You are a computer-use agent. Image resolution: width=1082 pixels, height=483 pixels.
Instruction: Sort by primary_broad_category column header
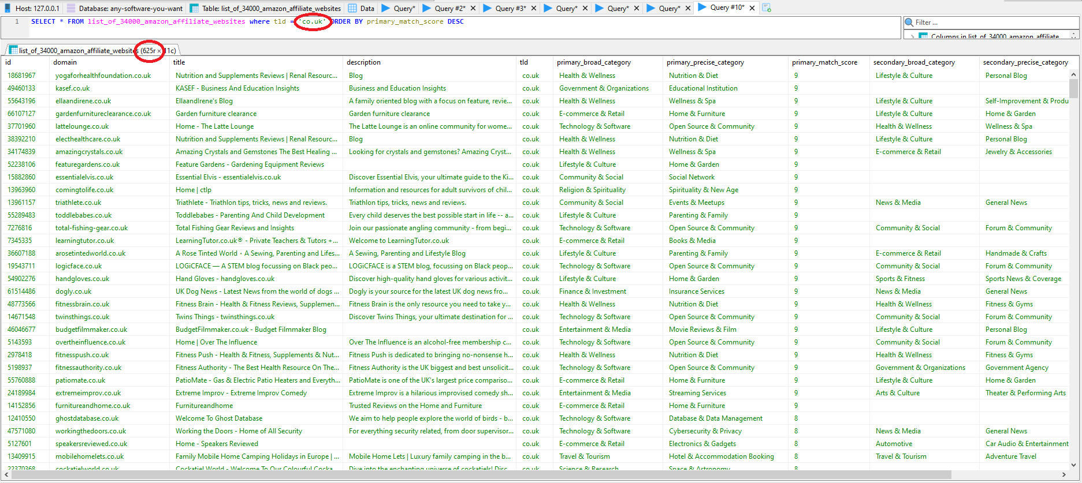coord(609,62)
